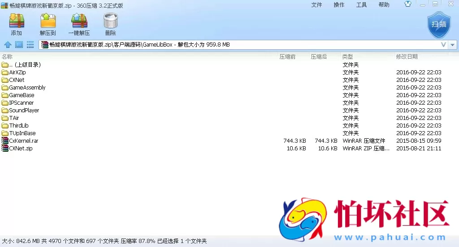Screen dimensions: 459x247
Task: Click the 扫描 shield scan button
Action: (438, 25)
